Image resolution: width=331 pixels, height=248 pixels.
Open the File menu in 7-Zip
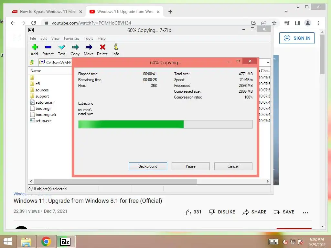33,38
